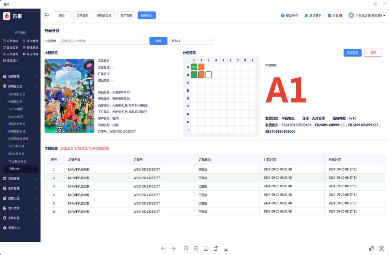Viewport: 389px width, 255px height.
Task: Select outlined empty grid cell B3
Action: [x=208, y=75]
